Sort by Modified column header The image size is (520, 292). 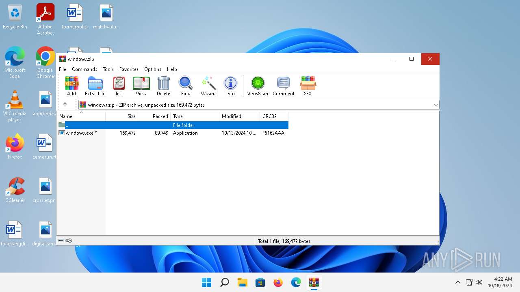pos(240,116)
